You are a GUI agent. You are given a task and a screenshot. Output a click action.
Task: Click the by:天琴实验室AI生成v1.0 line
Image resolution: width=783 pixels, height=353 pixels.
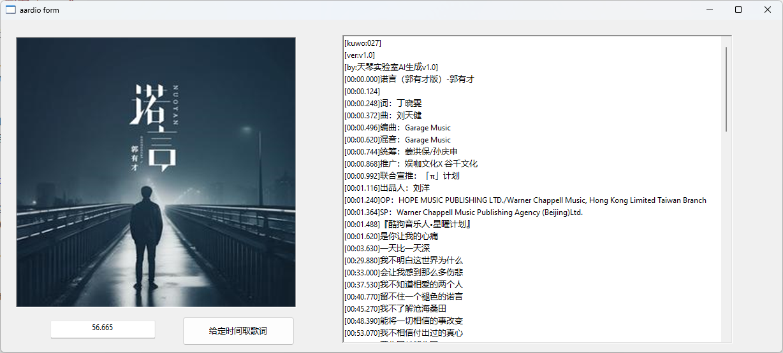[x=391, y=67]
